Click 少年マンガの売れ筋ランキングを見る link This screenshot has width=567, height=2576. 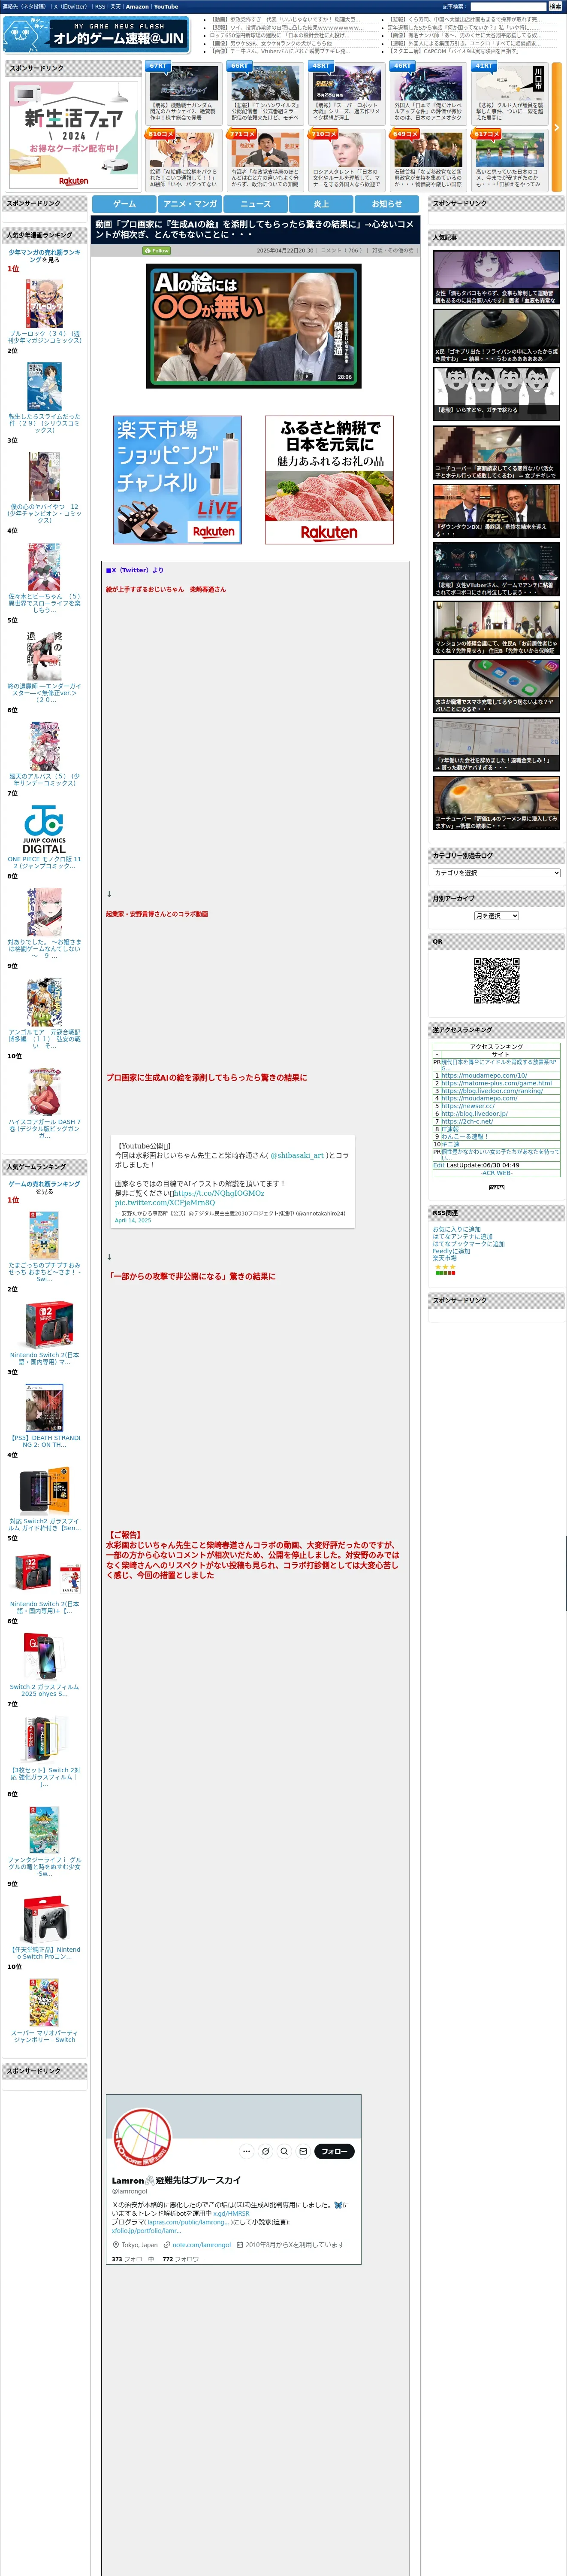(44, 256)
